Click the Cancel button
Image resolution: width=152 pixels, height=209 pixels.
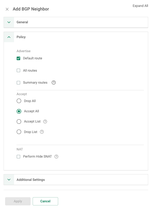click(x=45, y=201)
